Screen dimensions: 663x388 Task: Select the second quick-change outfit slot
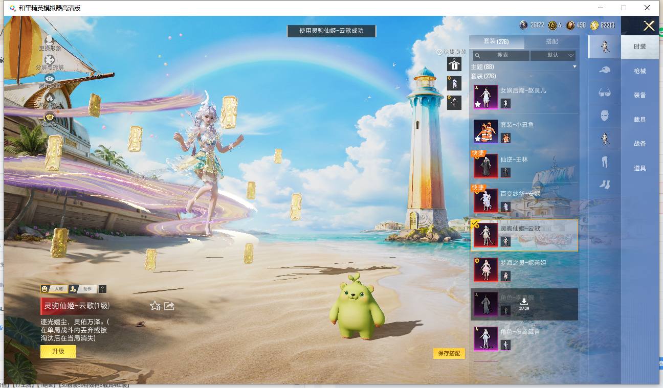[x=454, y=83]
